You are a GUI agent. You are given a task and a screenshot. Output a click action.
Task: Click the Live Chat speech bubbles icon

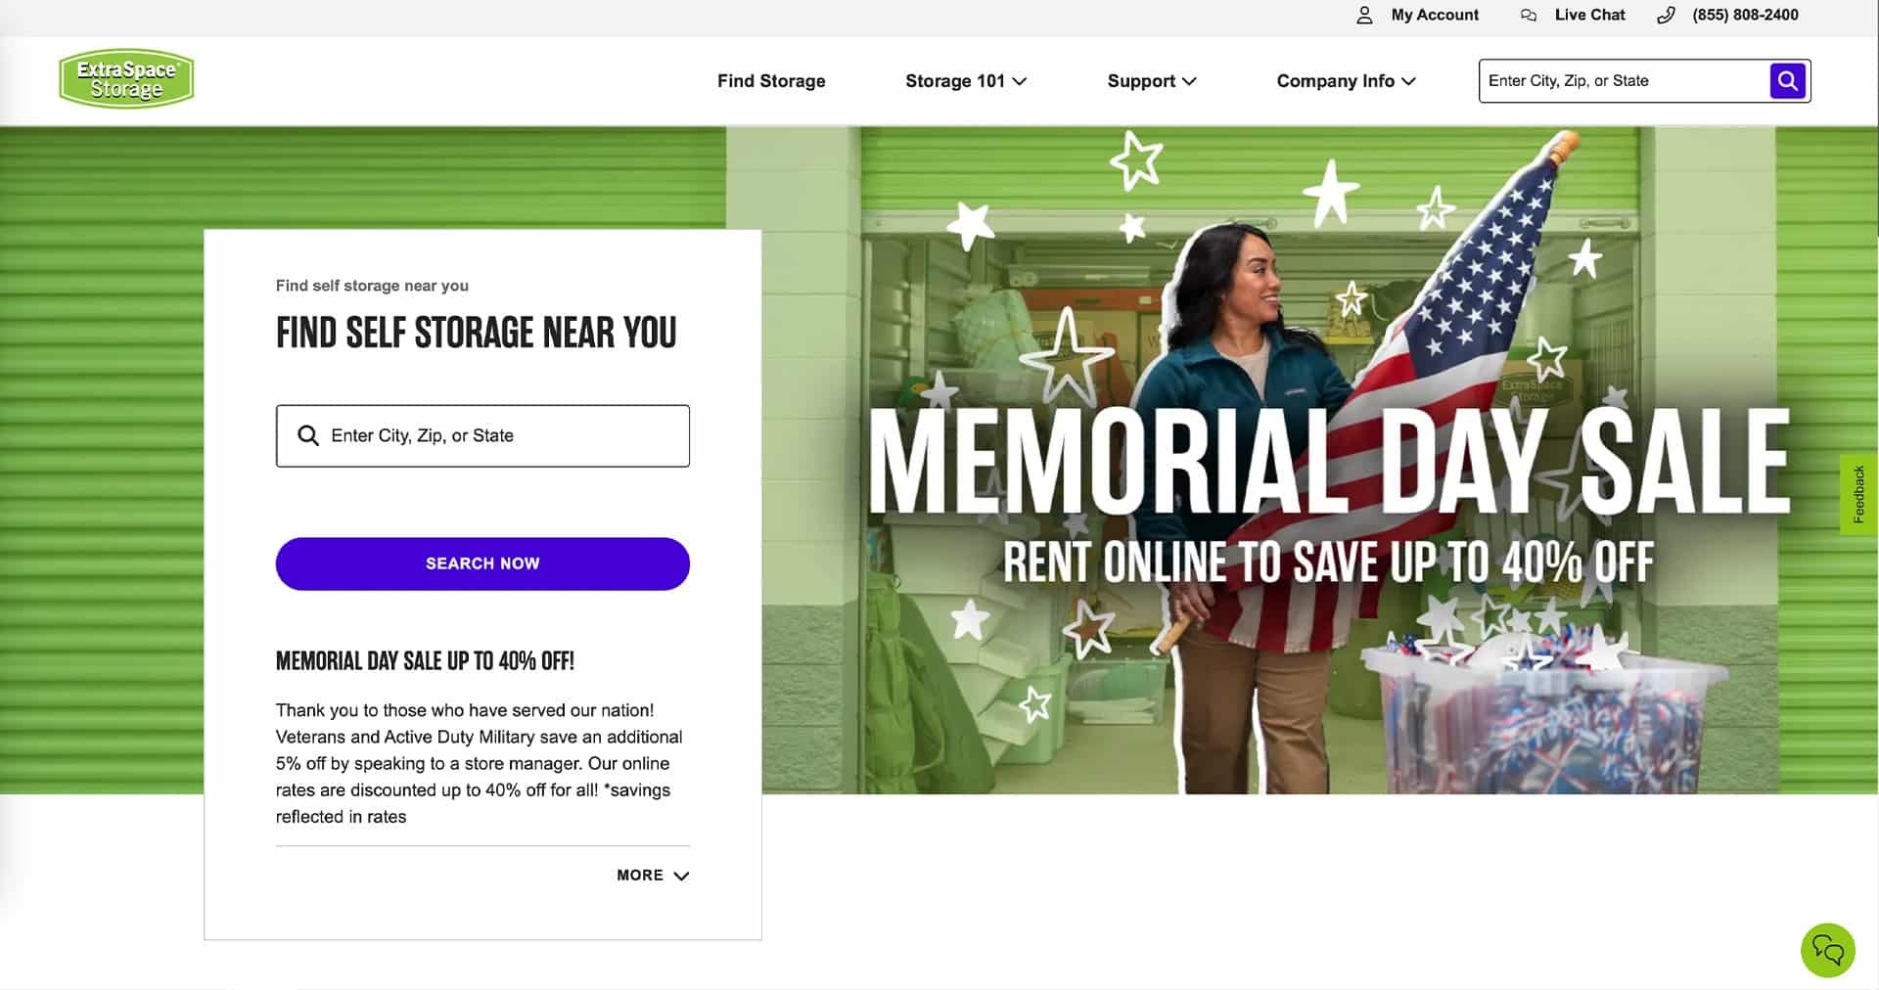1528,15
